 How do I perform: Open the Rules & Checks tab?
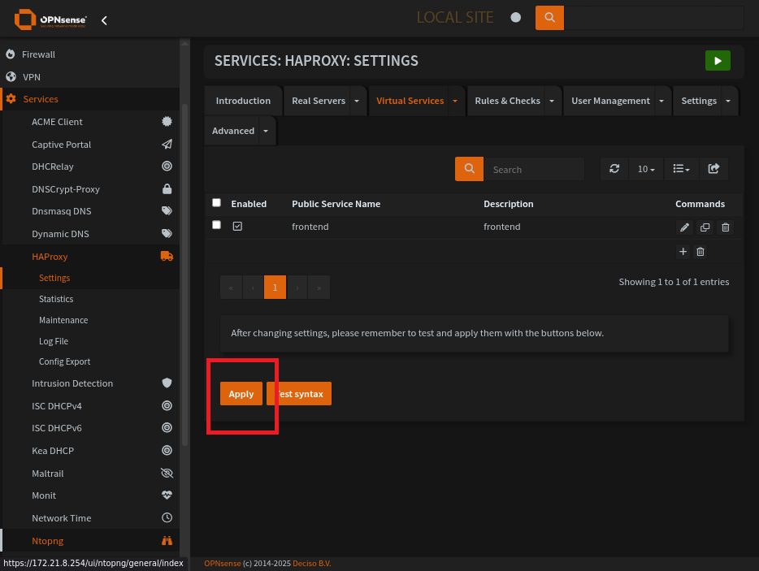tap(507, 102)
